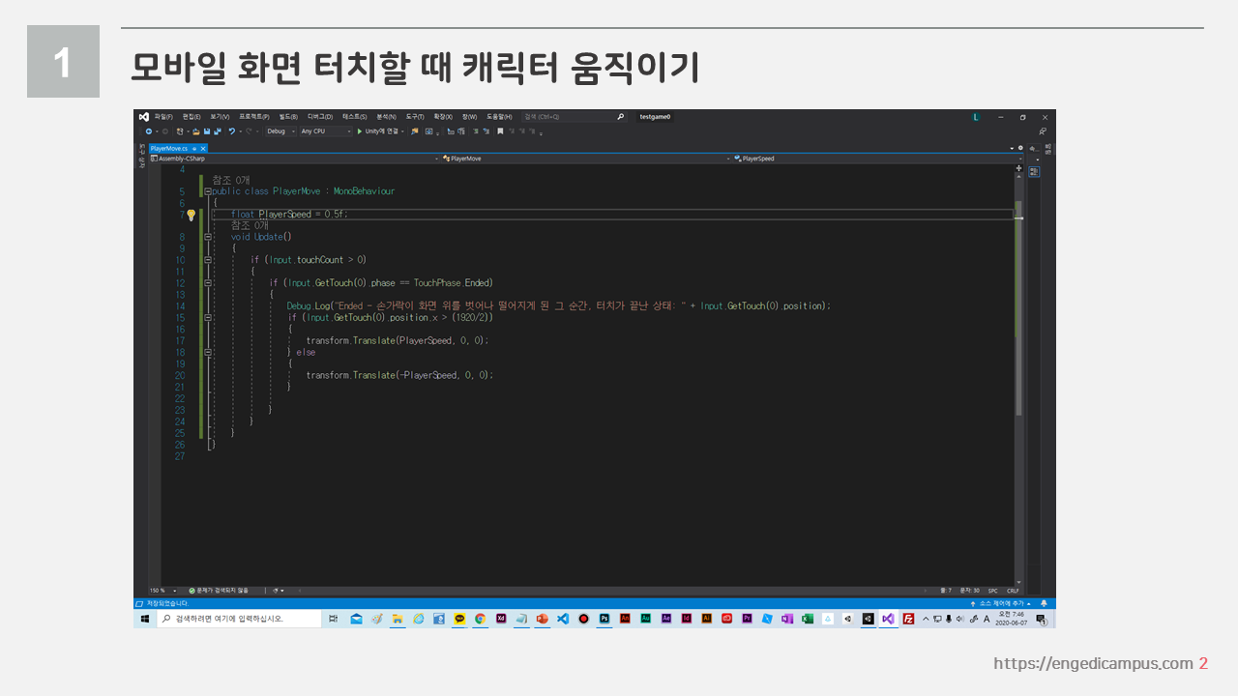
Task: Pin the PlayerMove.cs tab
Action: click(x=193, y=148)
